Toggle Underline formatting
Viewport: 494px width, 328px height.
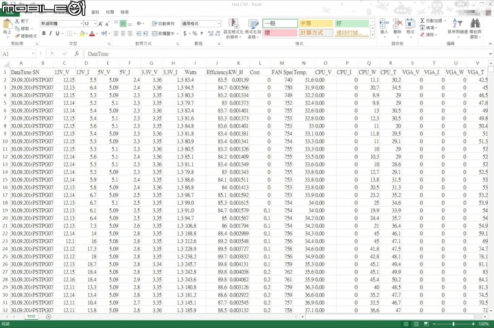[x=58, y=34]
